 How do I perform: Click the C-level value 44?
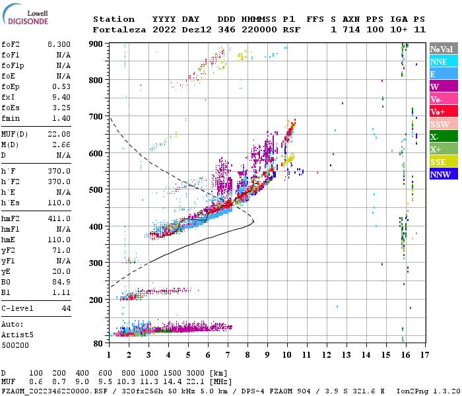(66, 308)
